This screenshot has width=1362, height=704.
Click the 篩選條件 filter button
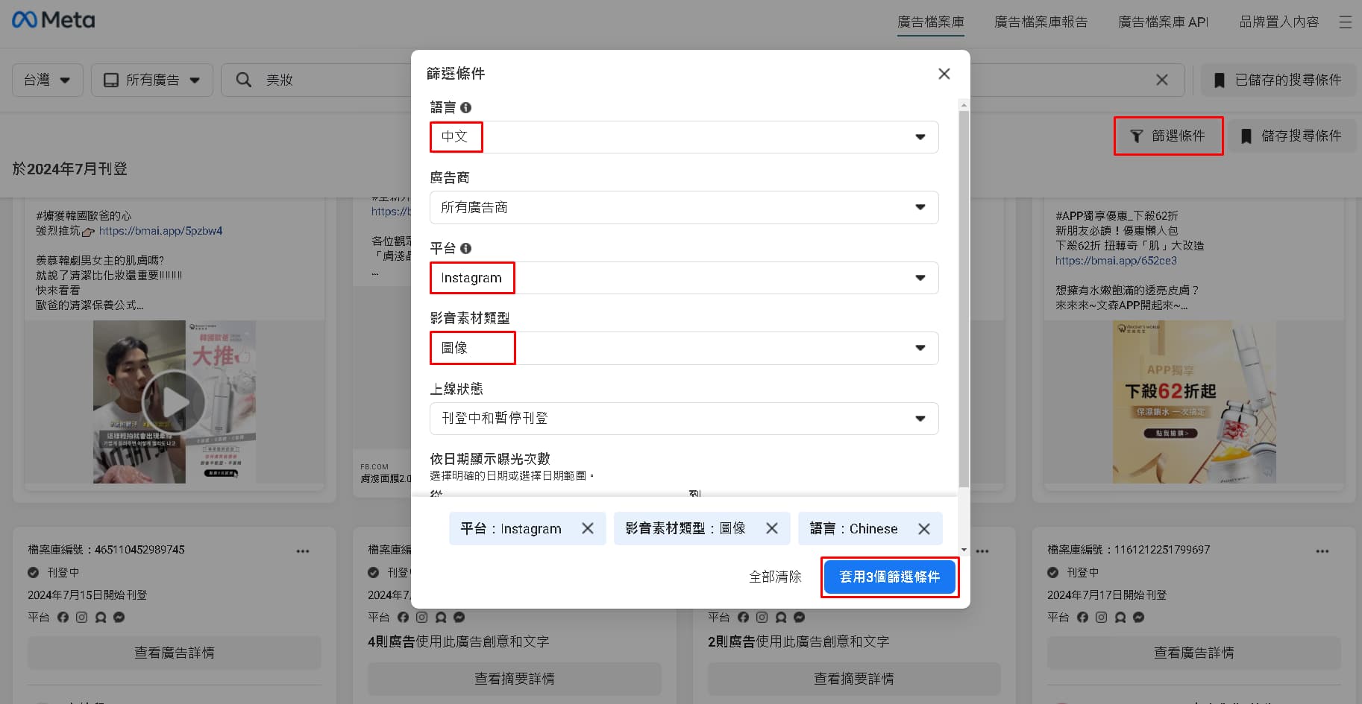(1169, 136)
